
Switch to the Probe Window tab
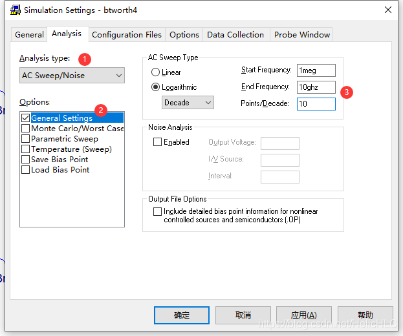coord(302,35)
